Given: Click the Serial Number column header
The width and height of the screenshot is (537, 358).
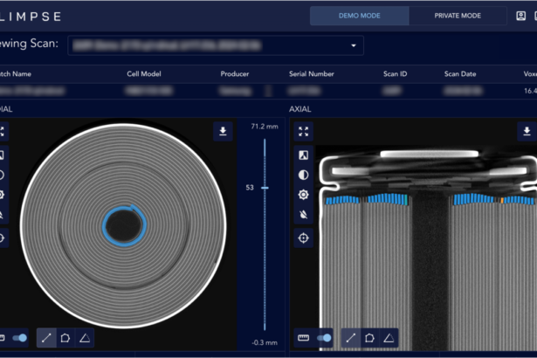Looking at the screenshot, I should [313, 74].
